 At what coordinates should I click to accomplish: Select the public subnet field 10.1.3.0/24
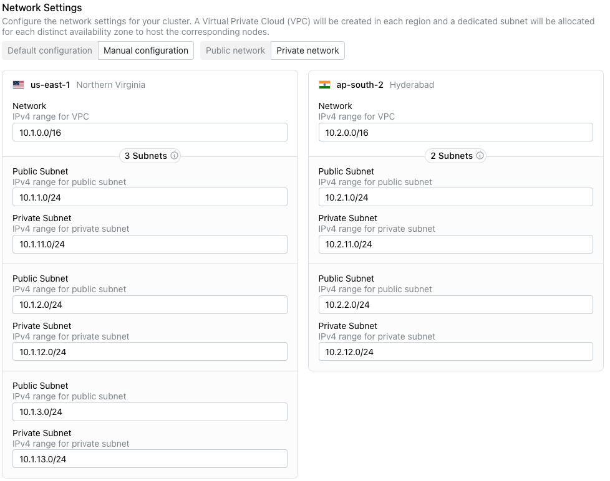[150, 412]
